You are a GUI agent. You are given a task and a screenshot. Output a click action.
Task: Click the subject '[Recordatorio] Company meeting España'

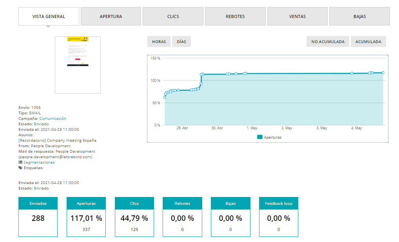pyautogui.click(x=57, y=141)
